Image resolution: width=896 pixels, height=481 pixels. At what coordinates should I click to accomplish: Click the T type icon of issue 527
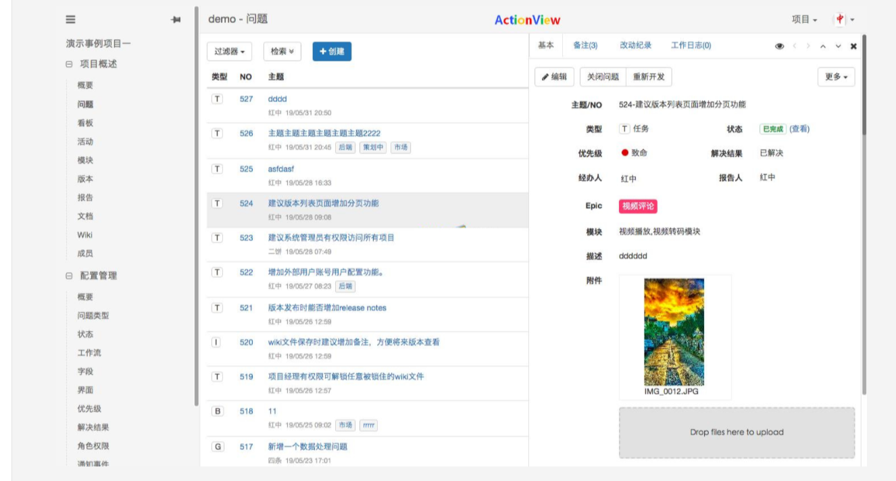217,99
